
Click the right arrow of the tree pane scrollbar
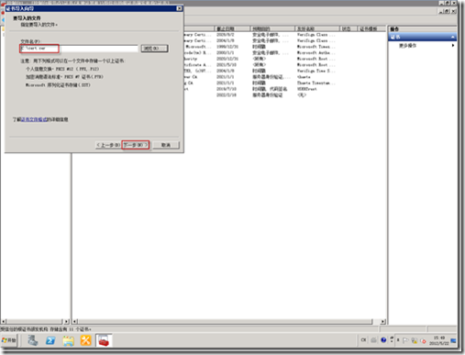[x=67, y=322]
